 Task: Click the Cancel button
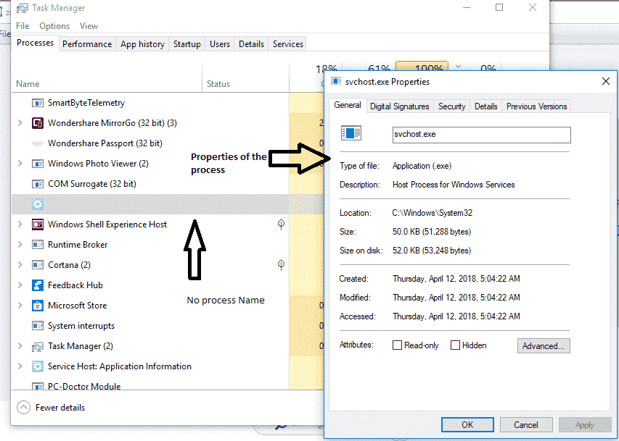[526, 425]
